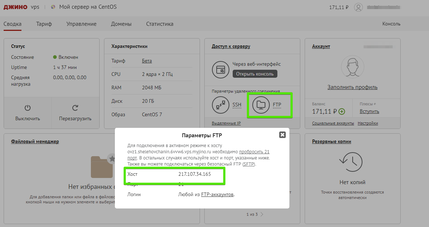
Task: Switch to the Тариф tab
Action: pos(44,24)
